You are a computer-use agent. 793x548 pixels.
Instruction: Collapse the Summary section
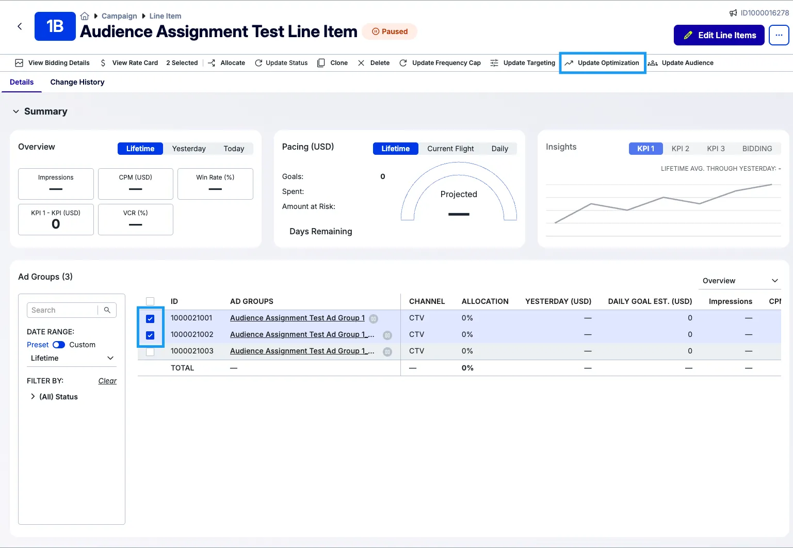16,111
